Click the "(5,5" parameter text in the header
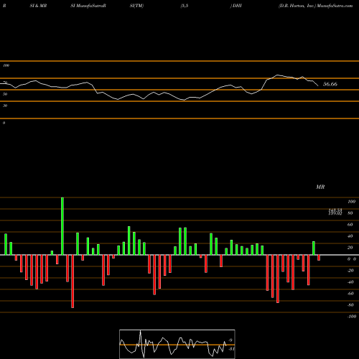The image size is (359, 359). click(185, 6)
